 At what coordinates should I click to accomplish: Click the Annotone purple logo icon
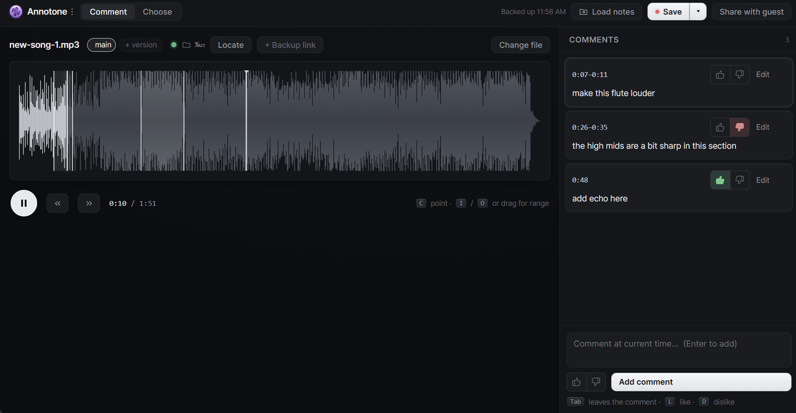click(16, 12)
